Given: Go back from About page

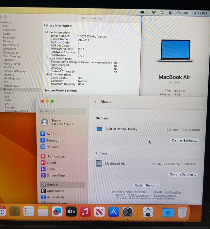Looking at the screenshot, I should [95, 101].
